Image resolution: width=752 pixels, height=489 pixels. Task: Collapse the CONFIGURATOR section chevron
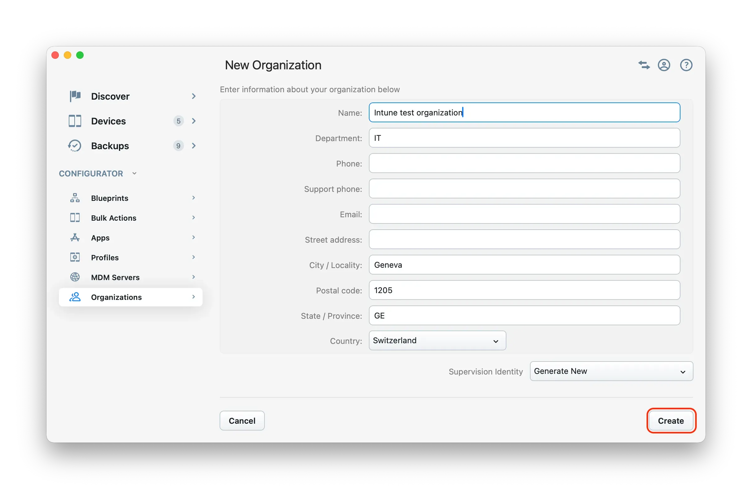[134, 173]
